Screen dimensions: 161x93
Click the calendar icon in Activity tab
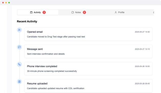coord(31,12)
